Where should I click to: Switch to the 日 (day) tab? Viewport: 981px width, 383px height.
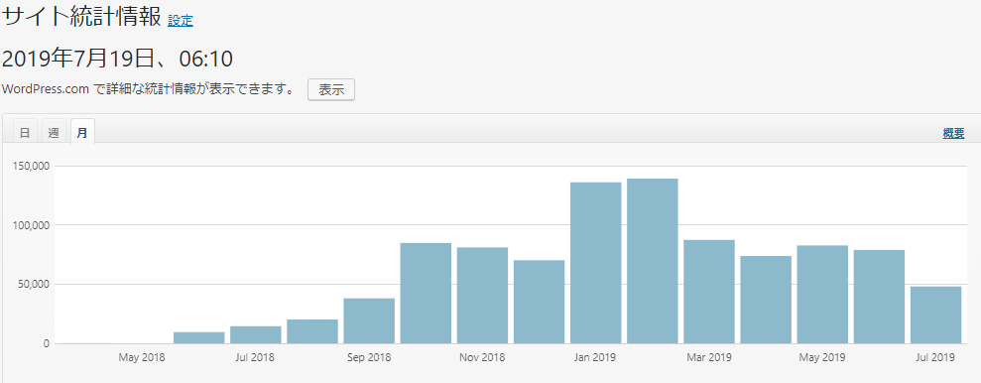coord(25,132)
